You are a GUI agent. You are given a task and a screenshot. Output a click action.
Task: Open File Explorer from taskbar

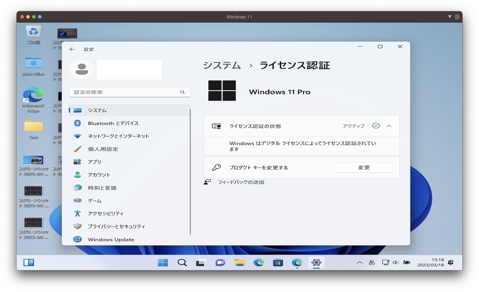(x=239, y=262)
